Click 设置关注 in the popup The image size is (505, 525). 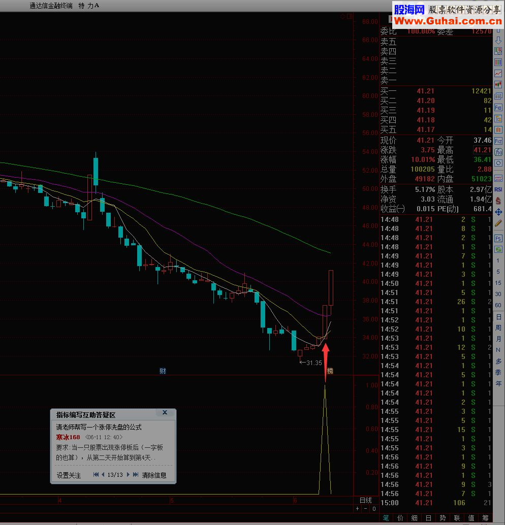point(69,475)
